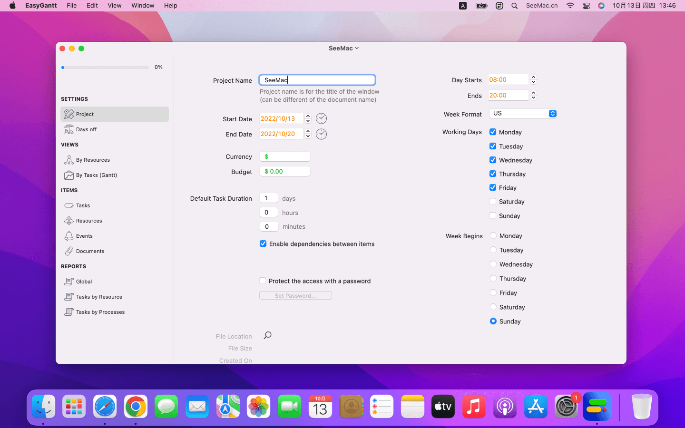685x428 pixels.
Task: Open the Events bell icon
Action: click(x=69, y=236)
